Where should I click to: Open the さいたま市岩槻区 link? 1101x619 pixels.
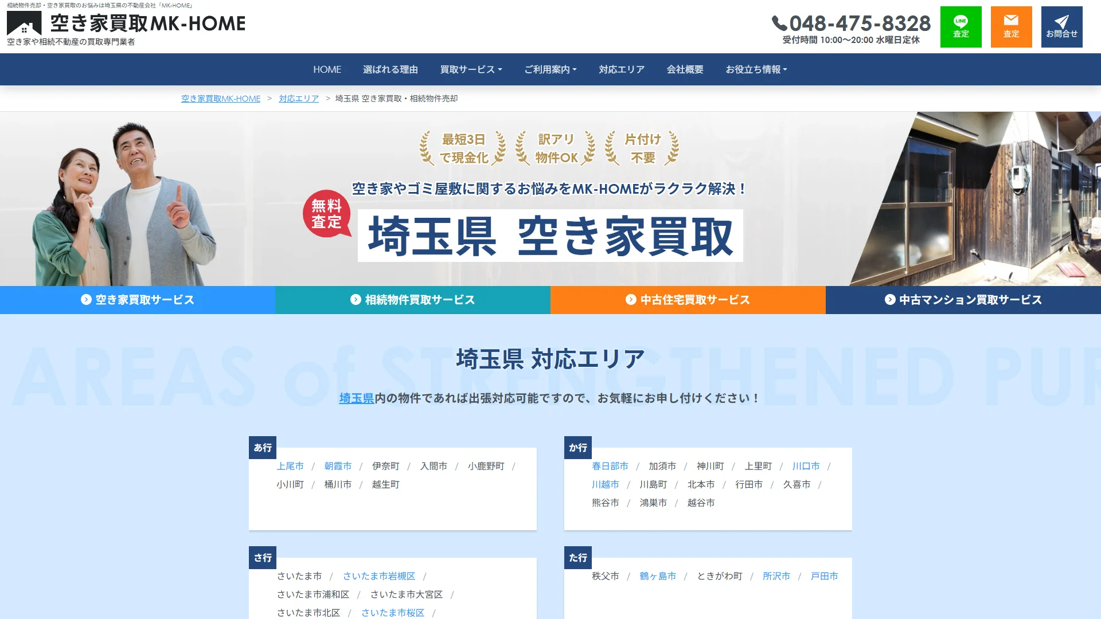379,576
